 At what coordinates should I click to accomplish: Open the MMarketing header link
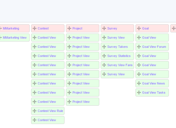point(11,28)
